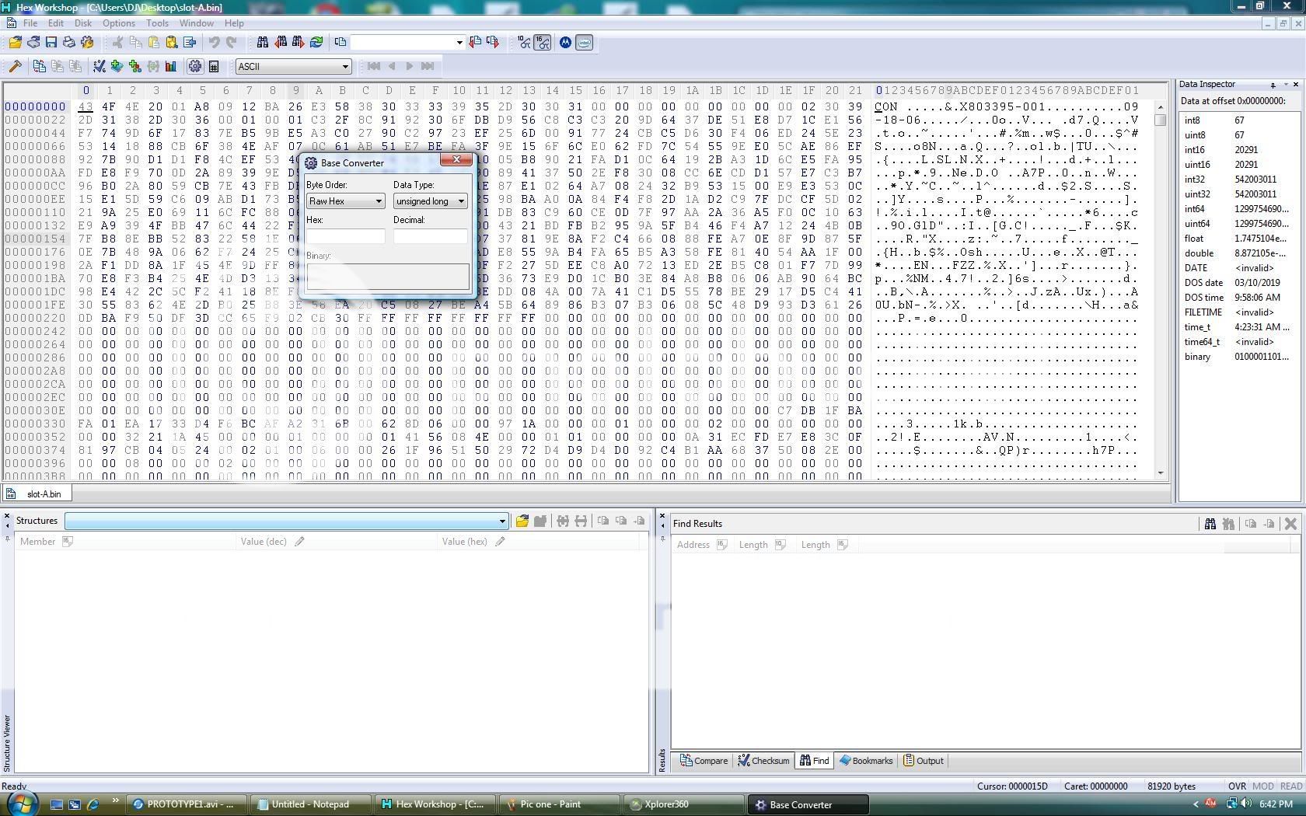Click the Open file folder icon
This screenshot has height=816, width=1306.
tap(15, 42)
